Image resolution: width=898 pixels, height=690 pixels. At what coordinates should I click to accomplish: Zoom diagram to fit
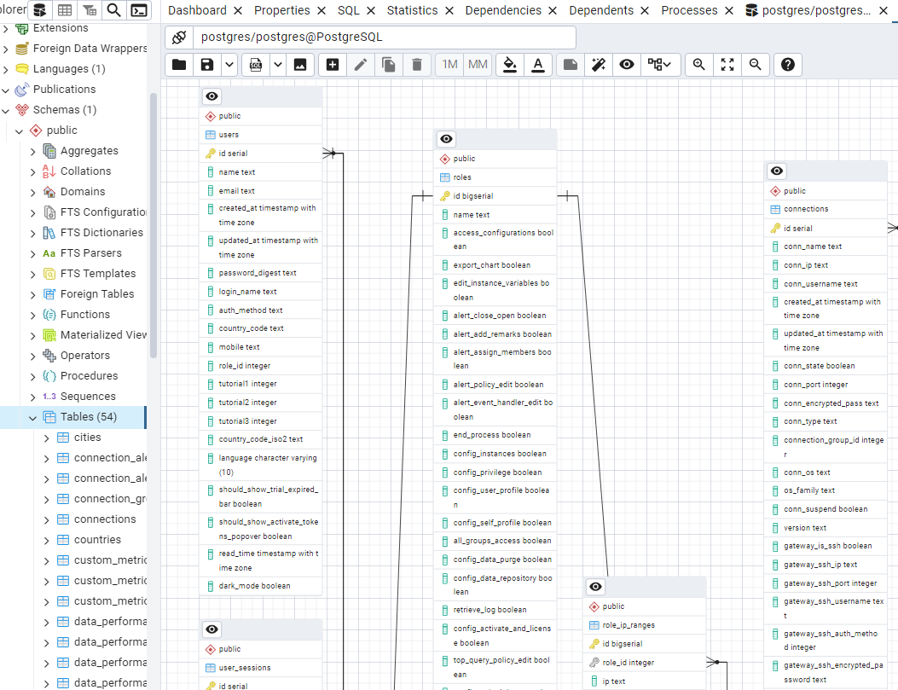point(727,65)
